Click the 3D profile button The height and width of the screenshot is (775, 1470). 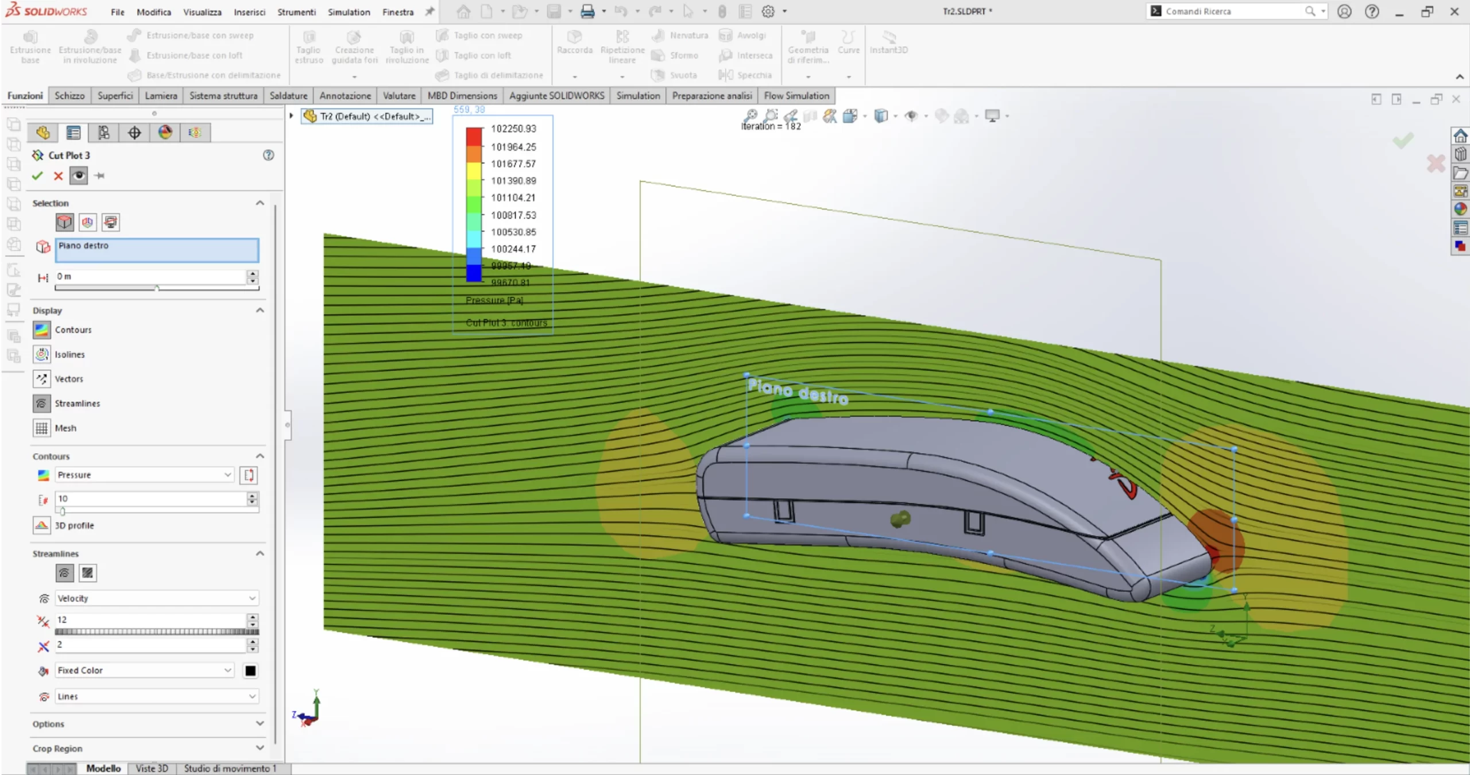coord(42,525)
